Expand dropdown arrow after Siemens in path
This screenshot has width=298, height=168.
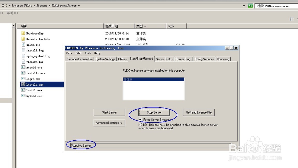49,6
